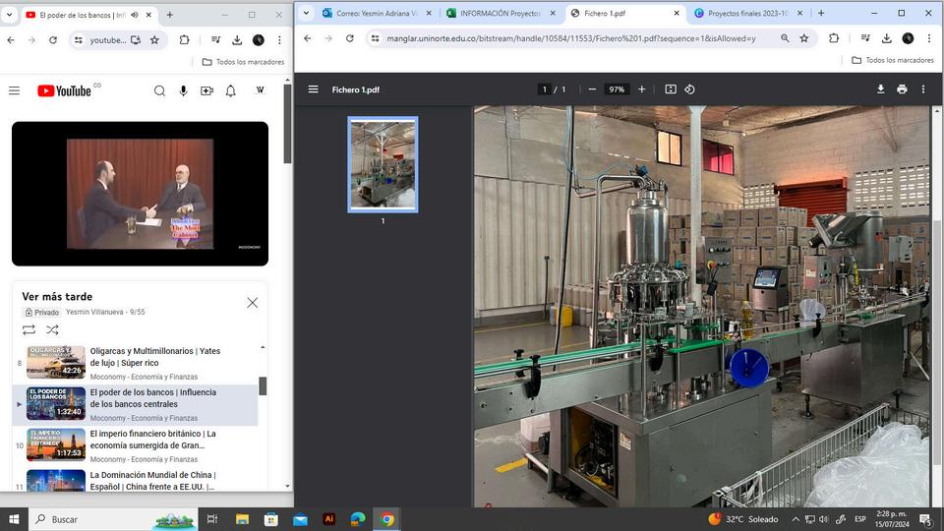Open the YouTube account avatar menu
This screenshot has height=531, width=944.
pyautogui.click(x=260, y=90)
